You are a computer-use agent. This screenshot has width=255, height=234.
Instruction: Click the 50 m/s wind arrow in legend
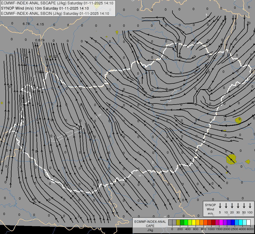[244, 206]
